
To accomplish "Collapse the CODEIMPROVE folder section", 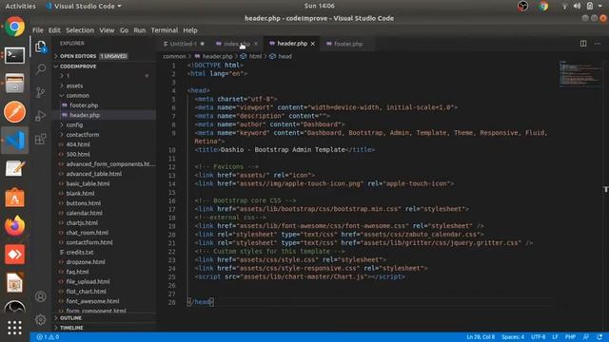I will click(105, 66).
